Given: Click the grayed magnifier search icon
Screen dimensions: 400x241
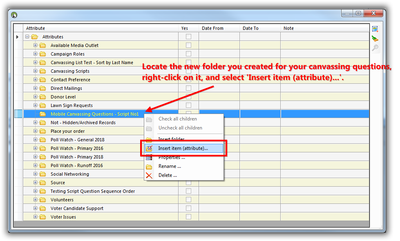Looking at the screenshot, I should [x=375, y=48].
